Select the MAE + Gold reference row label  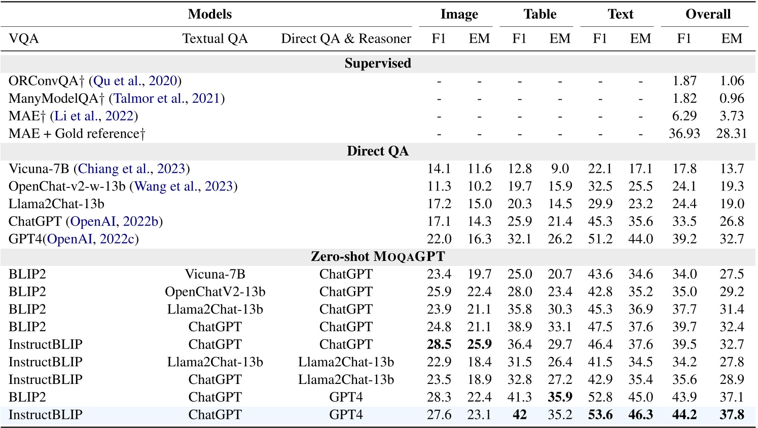click(77, 134)
